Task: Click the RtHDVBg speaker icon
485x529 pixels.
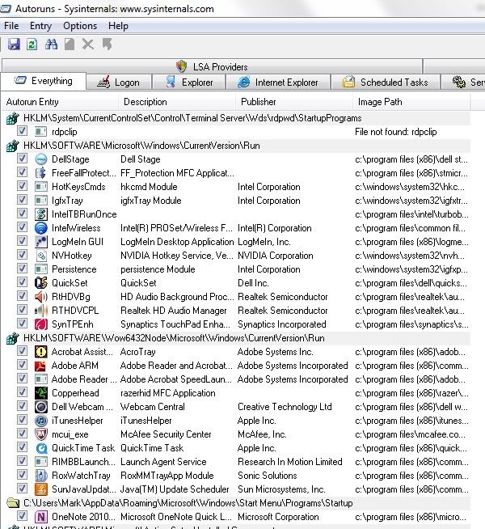Action: [x=41, y=297]
